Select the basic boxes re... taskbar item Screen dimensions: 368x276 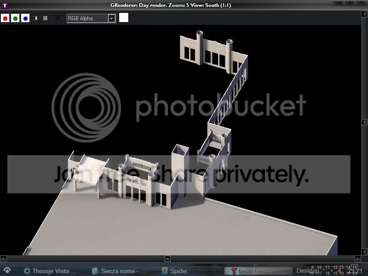[x=259, y=271]
